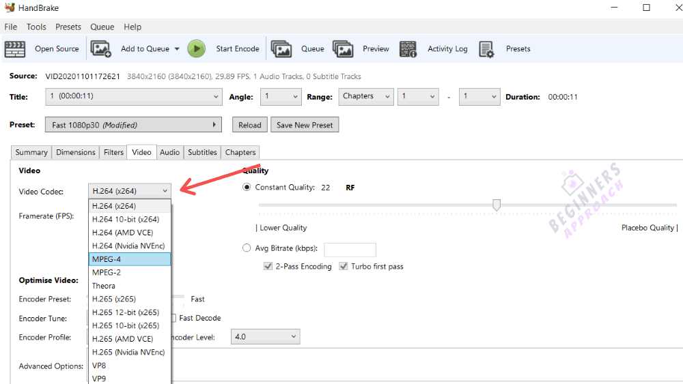
Task: Choose H.265 10-bit (x265) codec
Action: pyautogui.click(x=130, y=325)
